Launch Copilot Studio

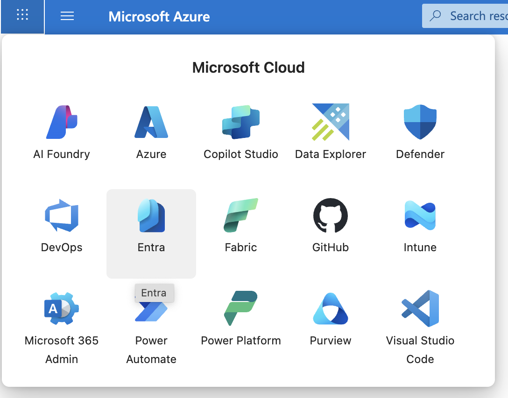[240, 130]
